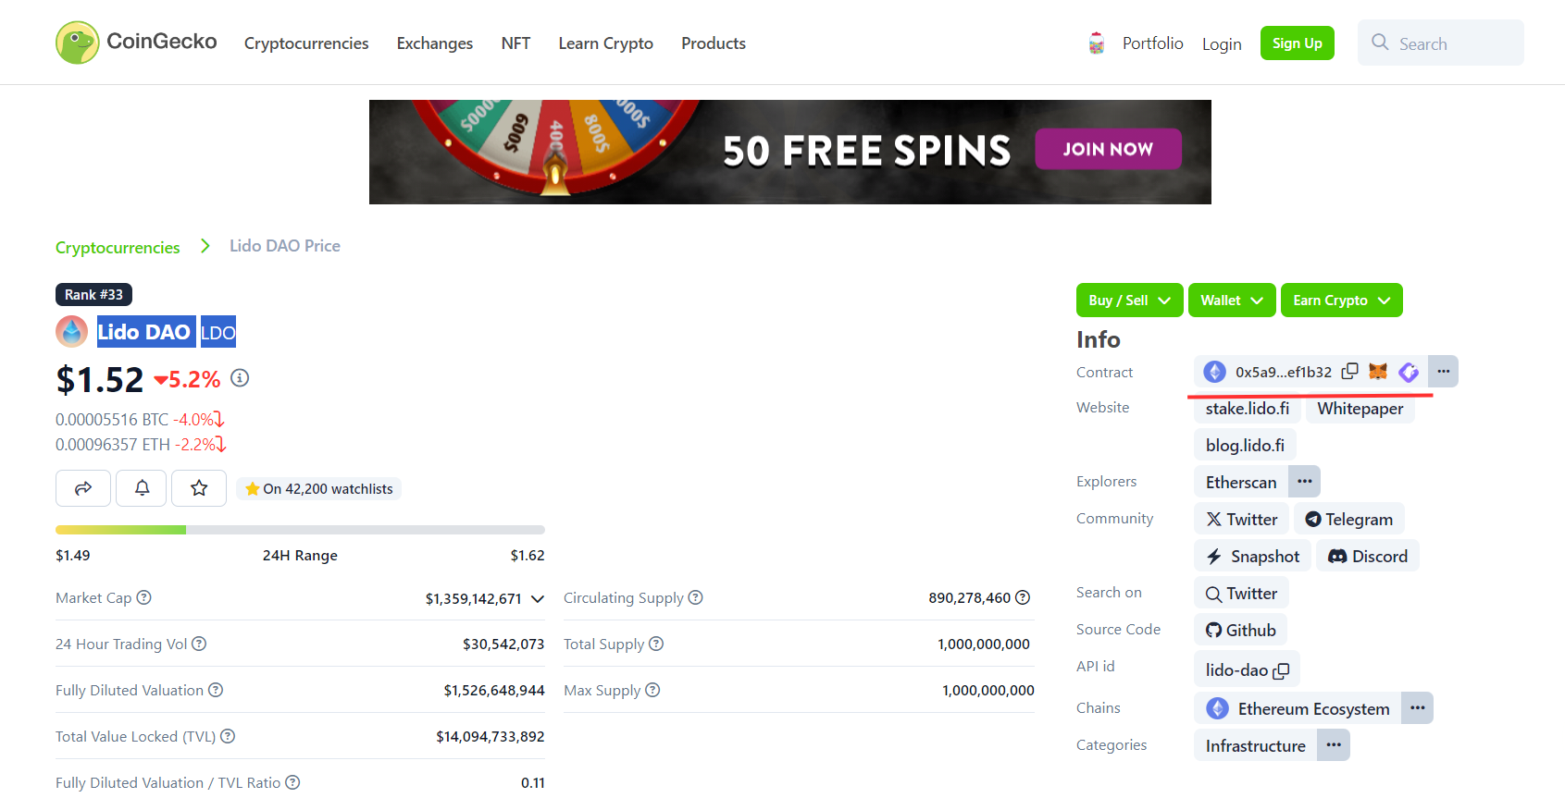Click the question mark beside Circulating Supply
The width and height of the screenshot is (1565, 798).
(695, 597)
